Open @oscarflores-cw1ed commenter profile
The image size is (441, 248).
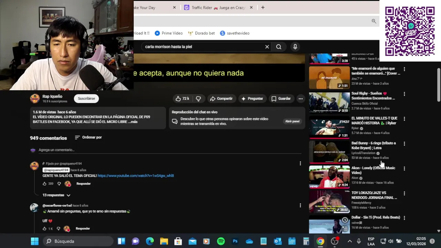(57, 206)
